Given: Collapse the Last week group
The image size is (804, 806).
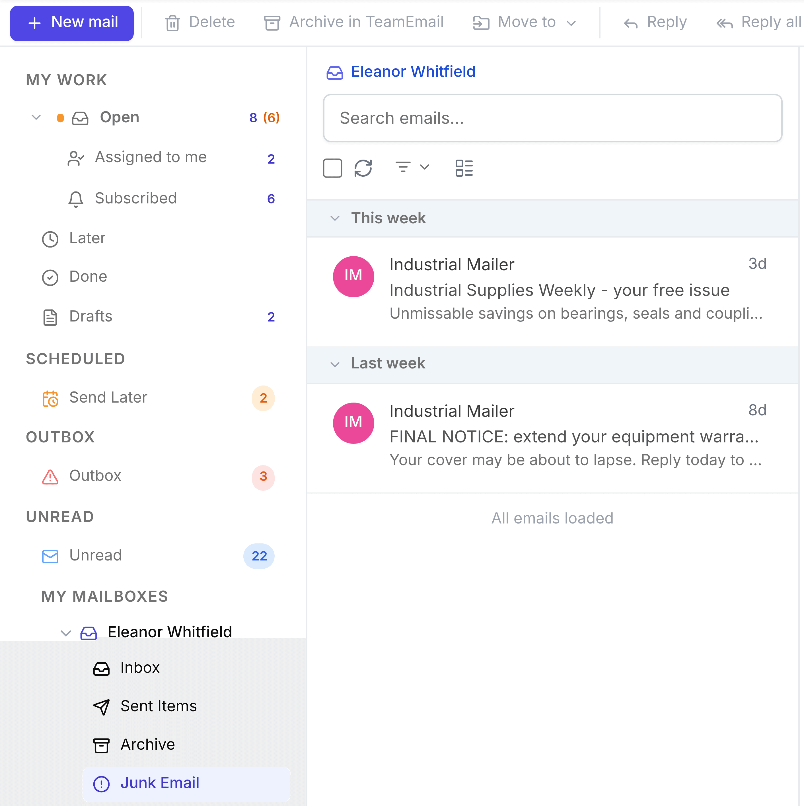Looking at the screenshot, I should coord(335,364).
